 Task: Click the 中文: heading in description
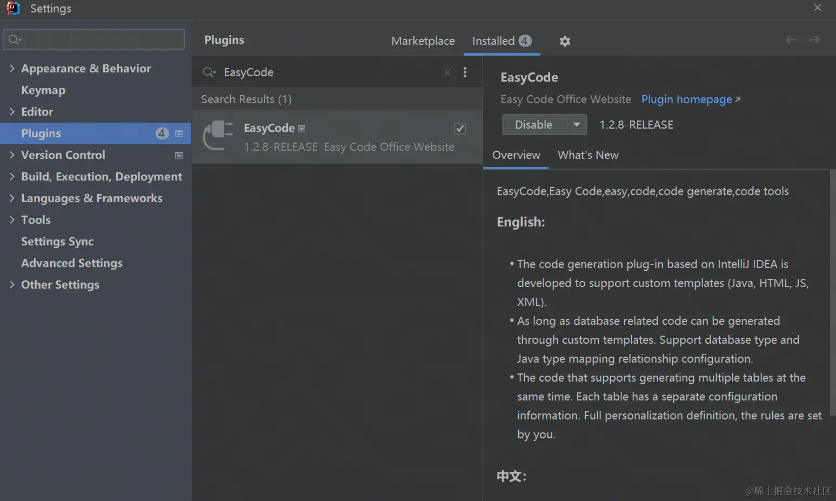511,476
